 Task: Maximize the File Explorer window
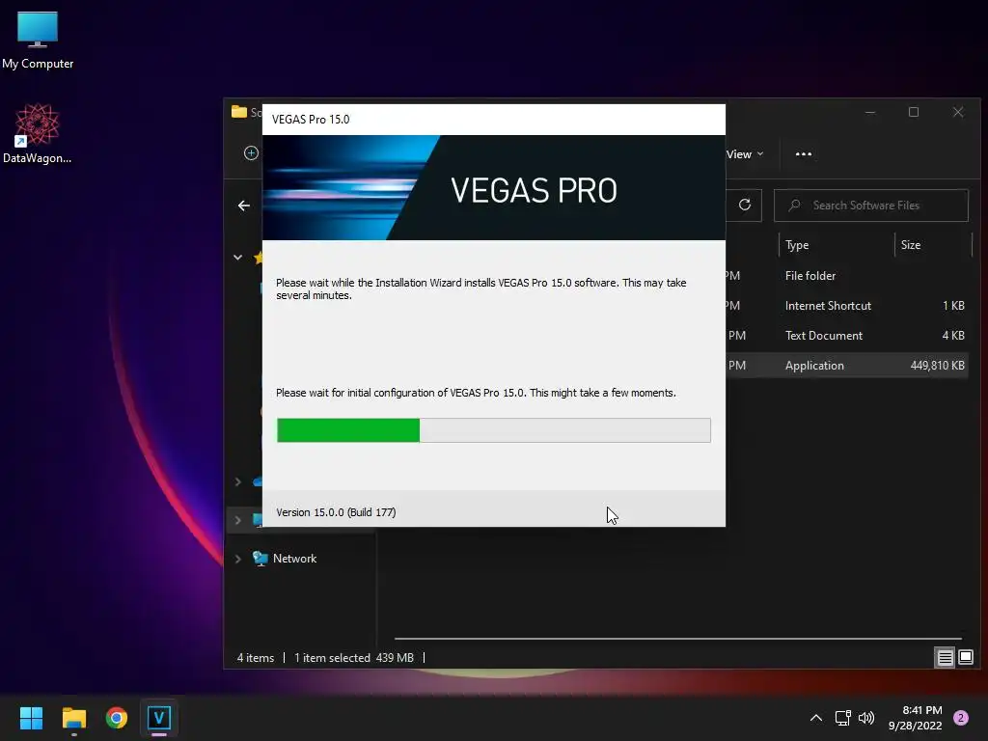(x=914, y=112)
